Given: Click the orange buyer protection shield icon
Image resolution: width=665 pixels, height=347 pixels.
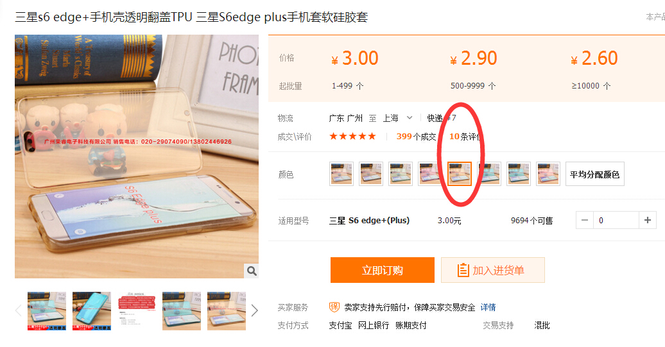Looking at the screenshot, I should tap(334, 307).
